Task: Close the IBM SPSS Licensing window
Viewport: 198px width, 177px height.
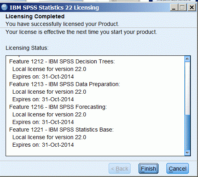Action: (192, 7)
